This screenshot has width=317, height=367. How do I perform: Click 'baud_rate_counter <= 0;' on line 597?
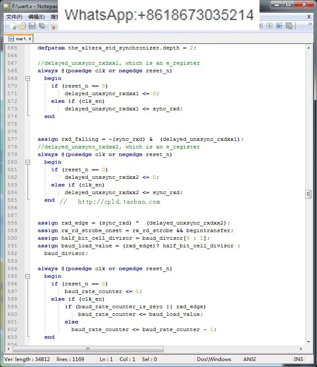(x=104, y=292)
